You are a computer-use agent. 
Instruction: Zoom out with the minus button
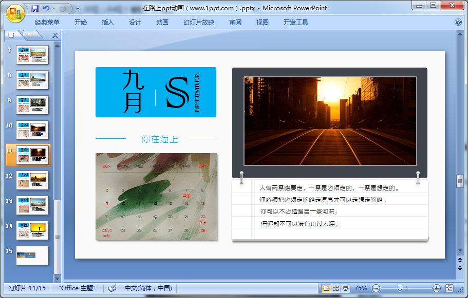click(377, 288)
